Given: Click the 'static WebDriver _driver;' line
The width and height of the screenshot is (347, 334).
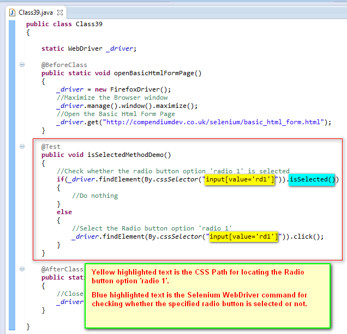Looking at the screenshot, I should (x=89, y=48).
